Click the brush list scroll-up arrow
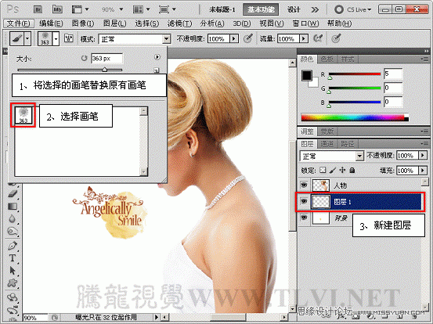 (143, 111)
